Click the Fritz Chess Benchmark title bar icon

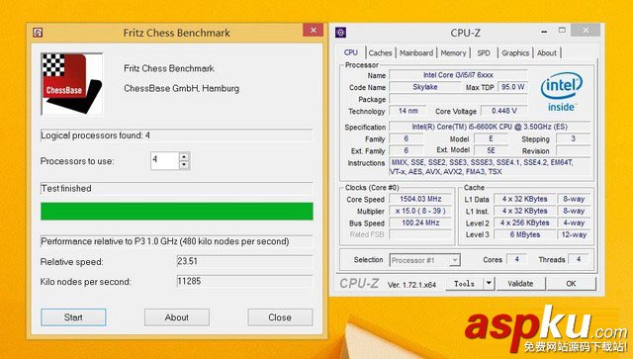click(38, 33)
